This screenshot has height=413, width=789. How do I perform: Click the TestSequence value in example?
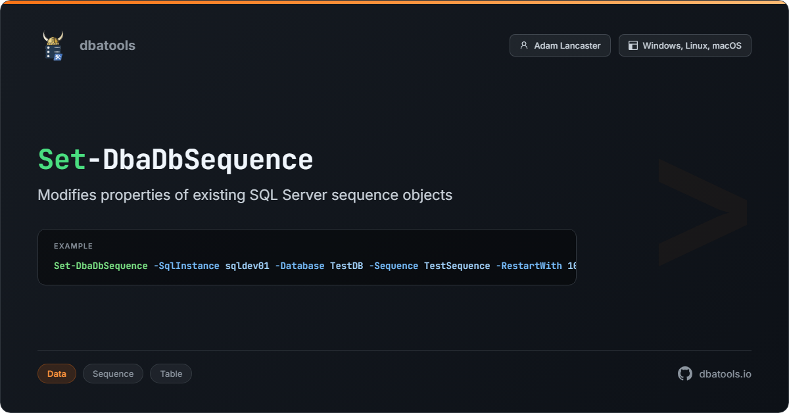[x=457, y=266]
